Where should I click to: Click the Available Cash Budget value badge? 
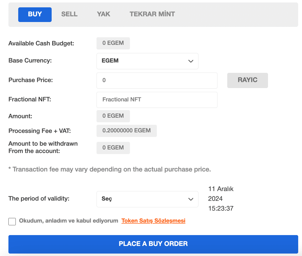point(113,43)
